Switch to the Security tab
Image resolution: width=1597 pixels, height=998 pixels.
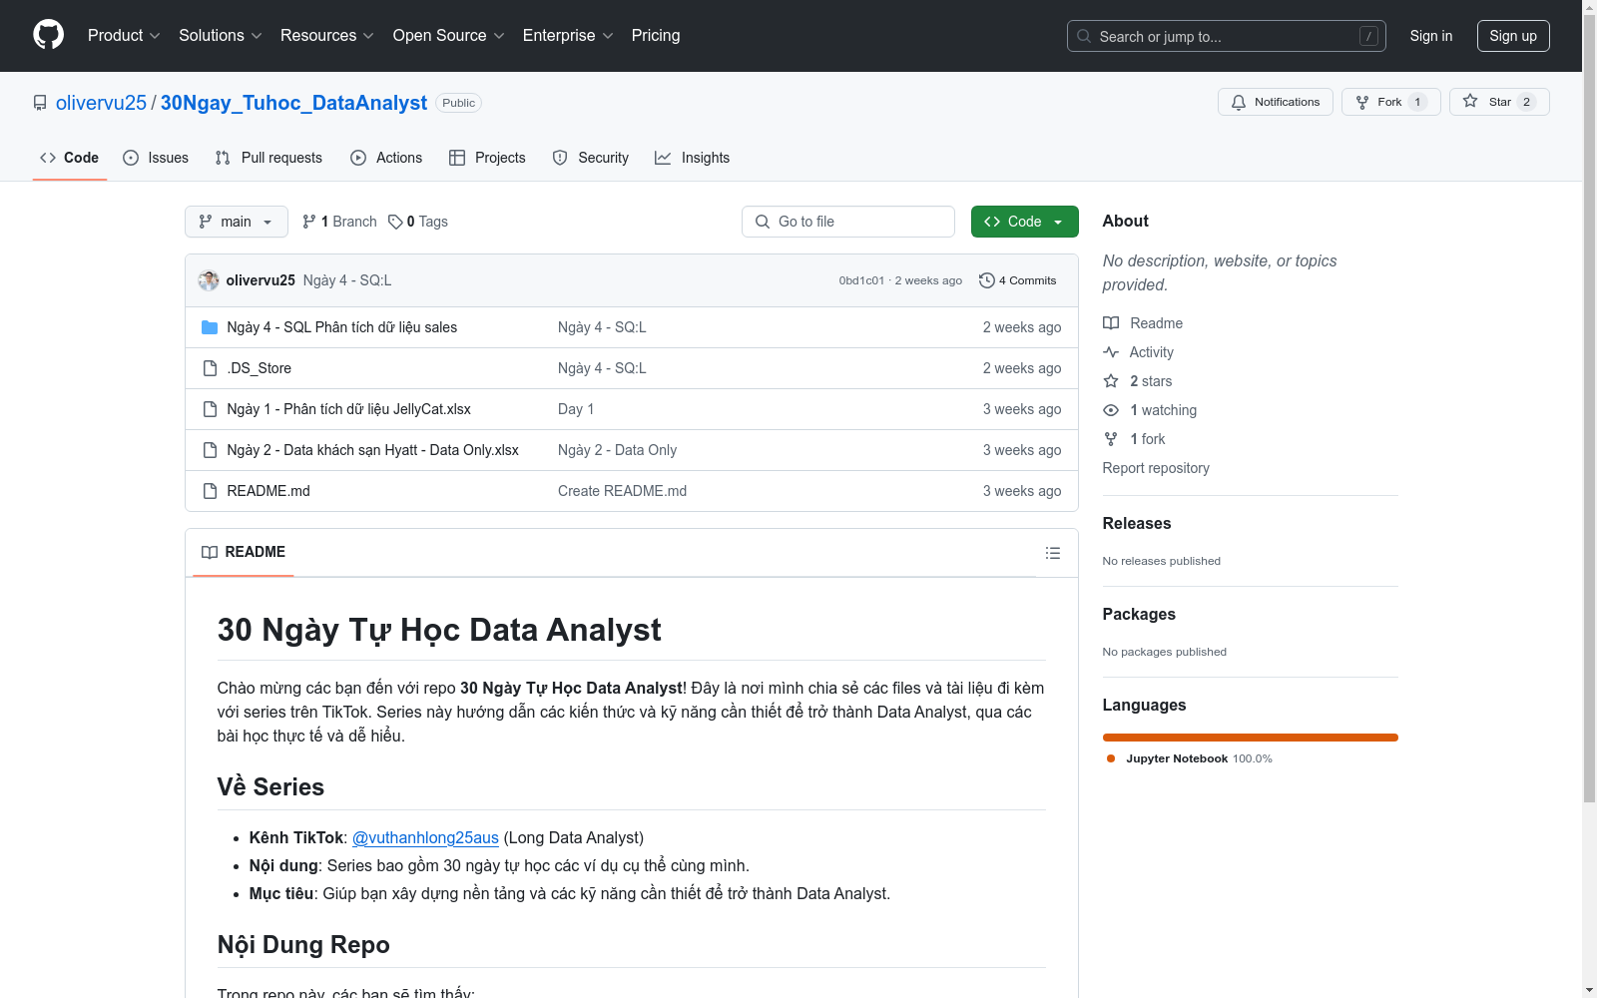[591, 158]
